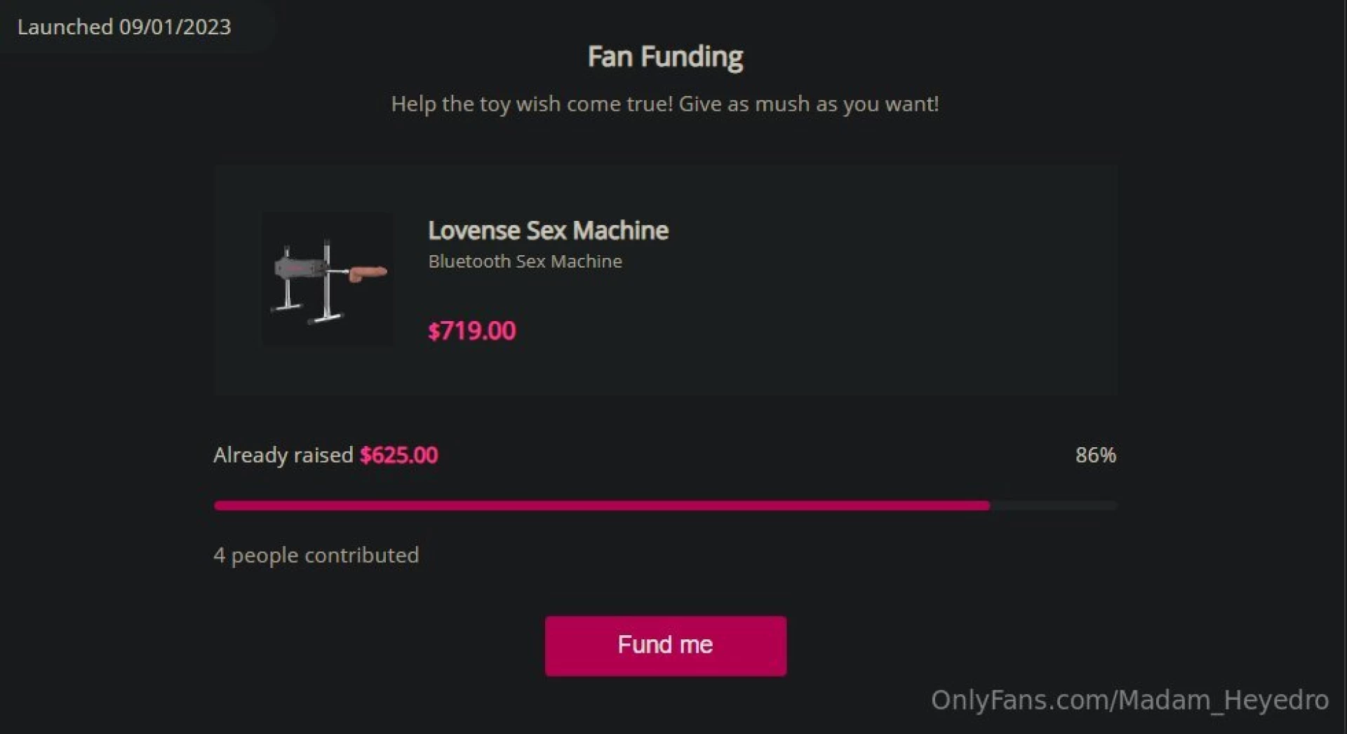Select the 4 people contributed text

(x=316, y=555)
